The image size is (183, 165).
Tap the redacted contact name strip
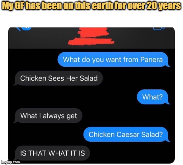pyautogui.click(x=91, y=41)
